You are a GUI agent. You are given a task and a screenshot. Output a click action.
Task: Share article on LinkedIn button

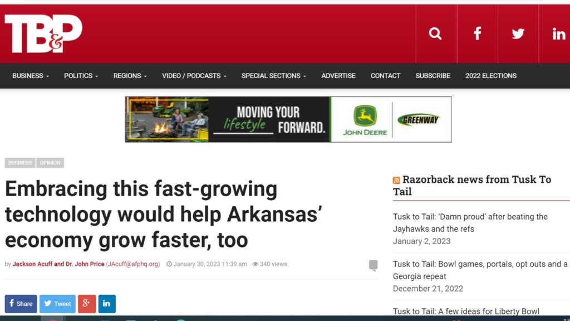(107, 304)
